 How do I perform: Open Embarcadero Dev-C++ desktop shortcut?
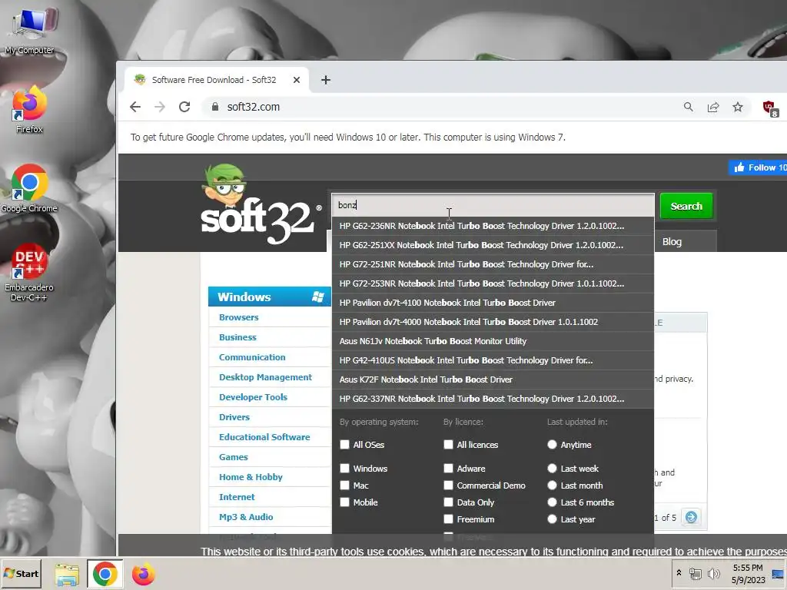29,273
